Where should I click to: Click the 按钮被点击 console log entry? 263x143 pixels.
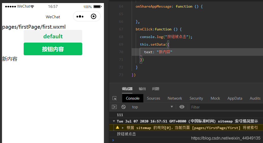pyautogui.click(x=126, y=134)
